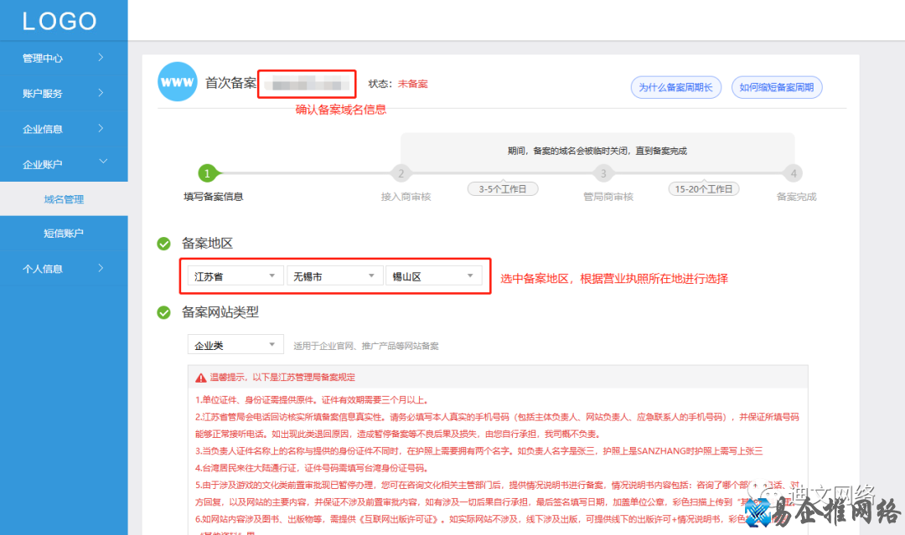Open the 企业类 website type dropdown
Viewport: 905px width, 535px height.
pos(235,343)
